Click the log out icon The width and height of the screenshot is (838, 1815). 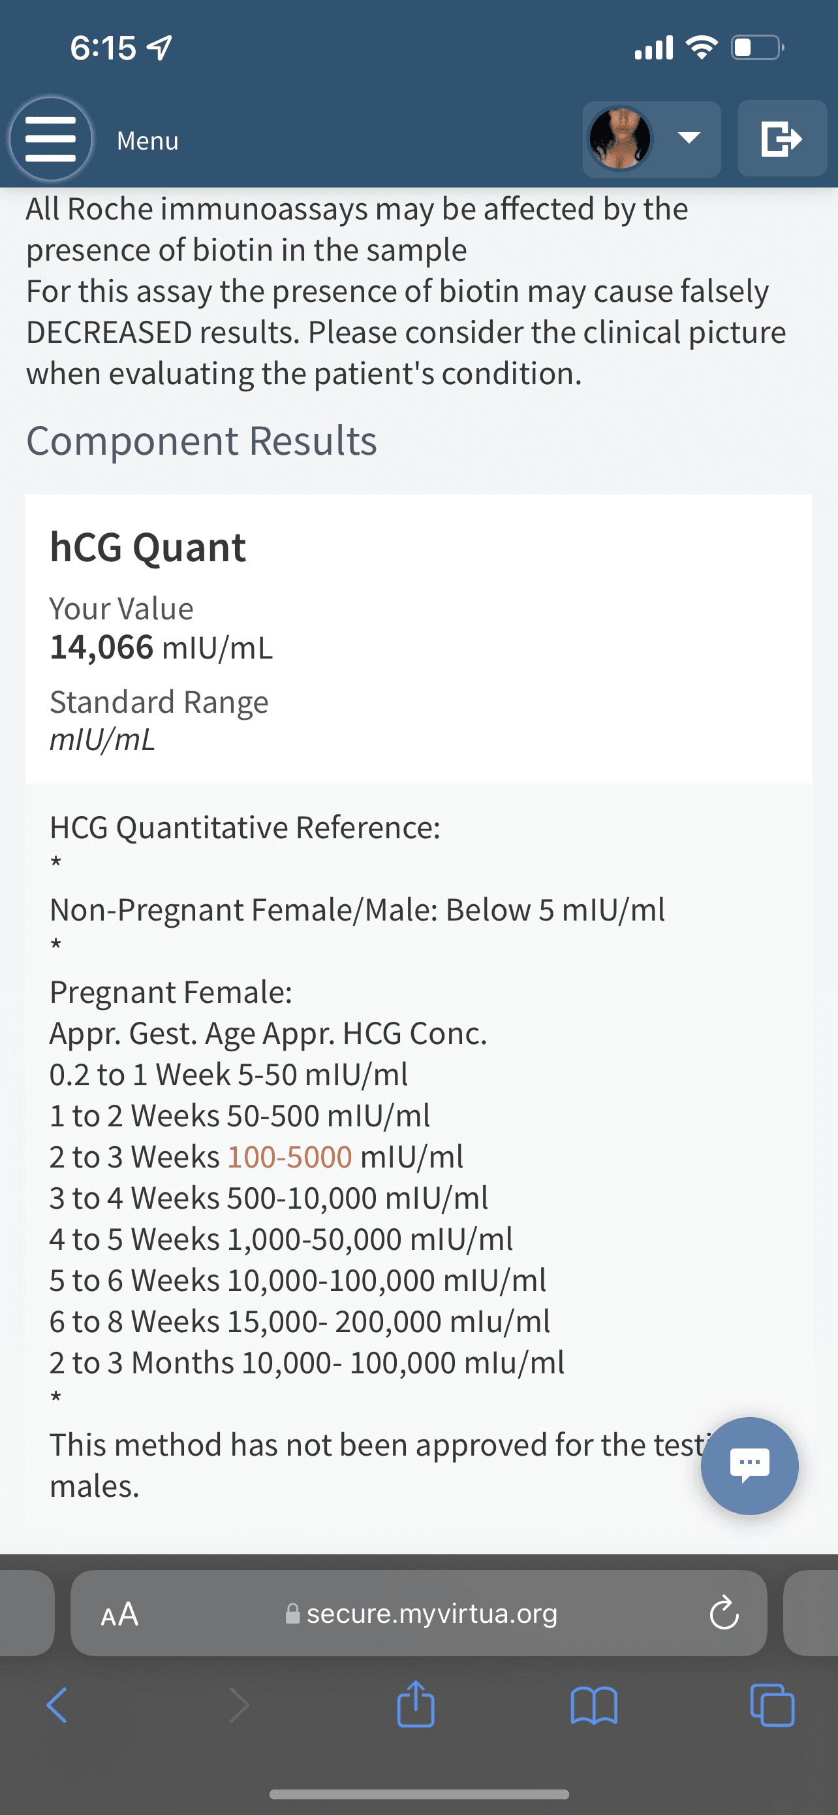click(782, 138)
